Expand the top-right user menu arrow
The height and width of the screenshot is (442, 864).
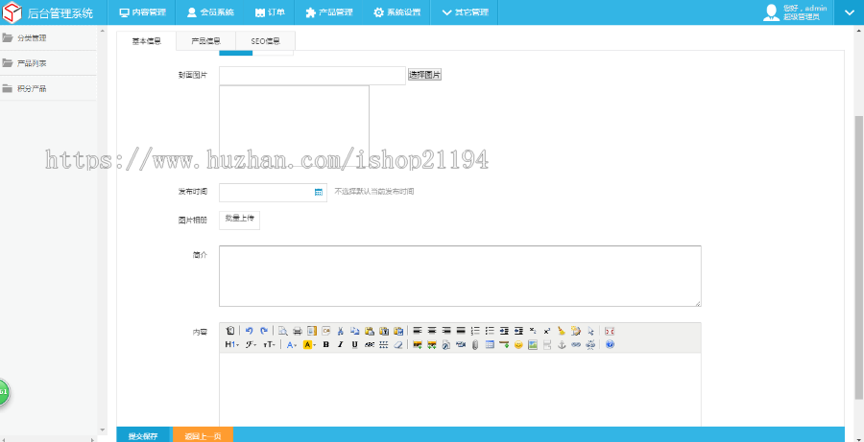click(850, 12)
